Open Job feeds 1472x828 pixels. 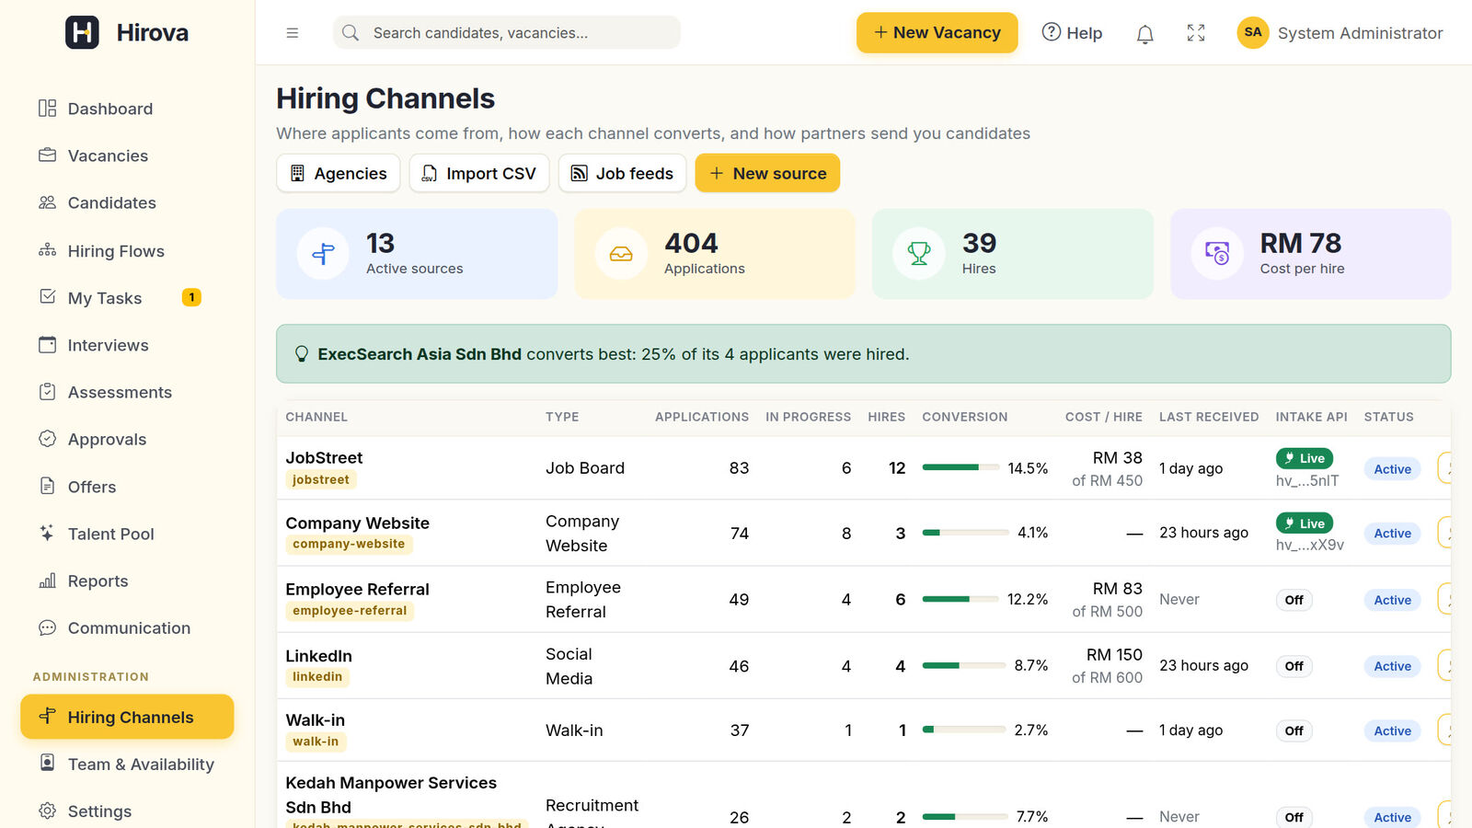coord(622,173)
